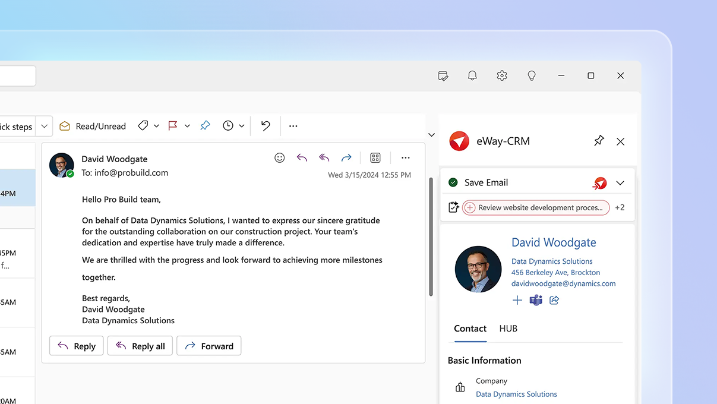Switch to the HUB tab
This screenshot has height=404, width=717.
(x=508, y=329)
